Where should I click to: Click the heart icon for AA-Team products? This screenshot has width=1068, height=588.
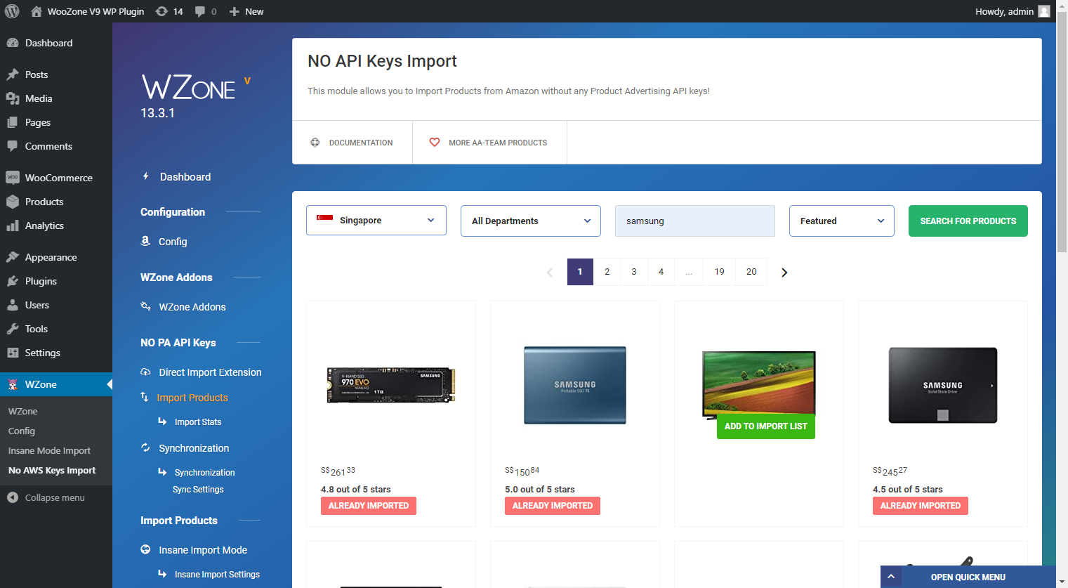[435, 143]
